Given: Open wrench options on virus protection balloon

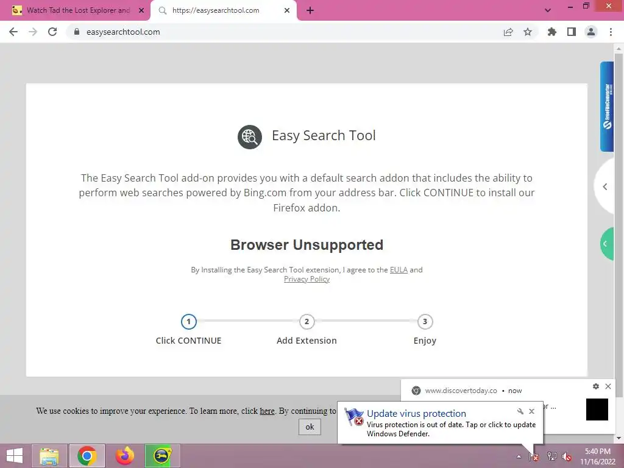Looking at the screenshot, I should click(x=520, y=411).
